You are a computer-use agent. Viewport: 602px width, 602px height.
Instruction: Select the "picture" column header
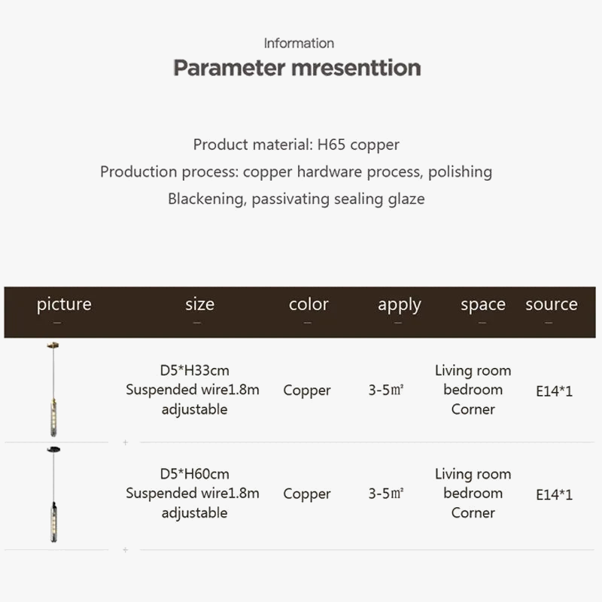tap(64, 305)
